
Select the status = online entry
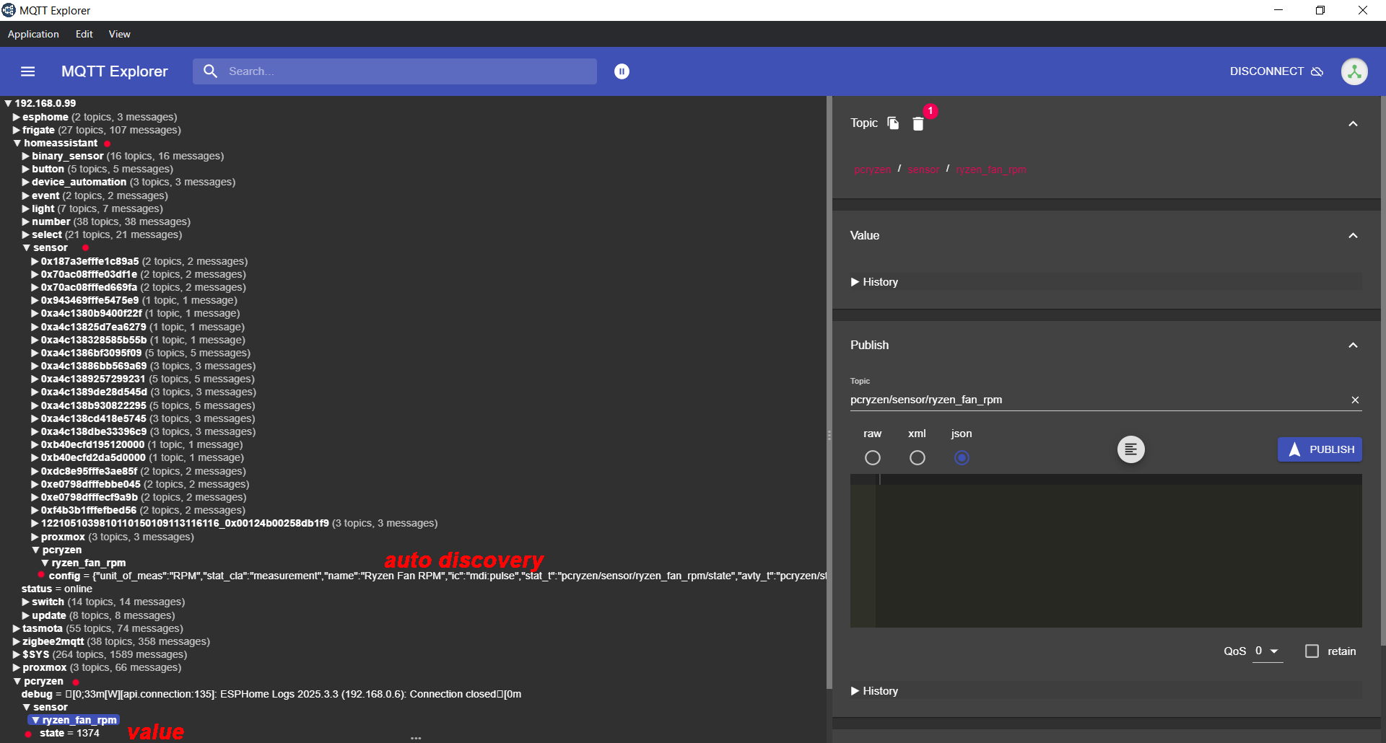[57, 589]
